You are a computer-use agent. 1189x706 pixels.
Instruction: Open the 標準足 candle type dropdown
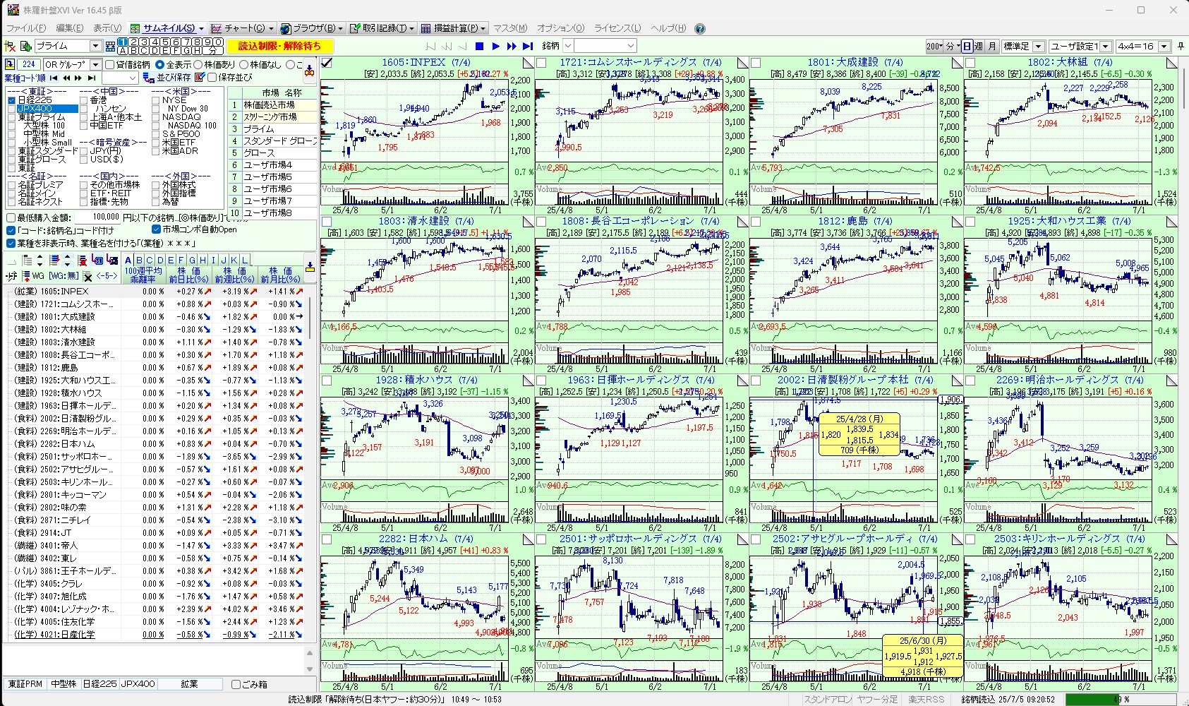pos(1039,46)
